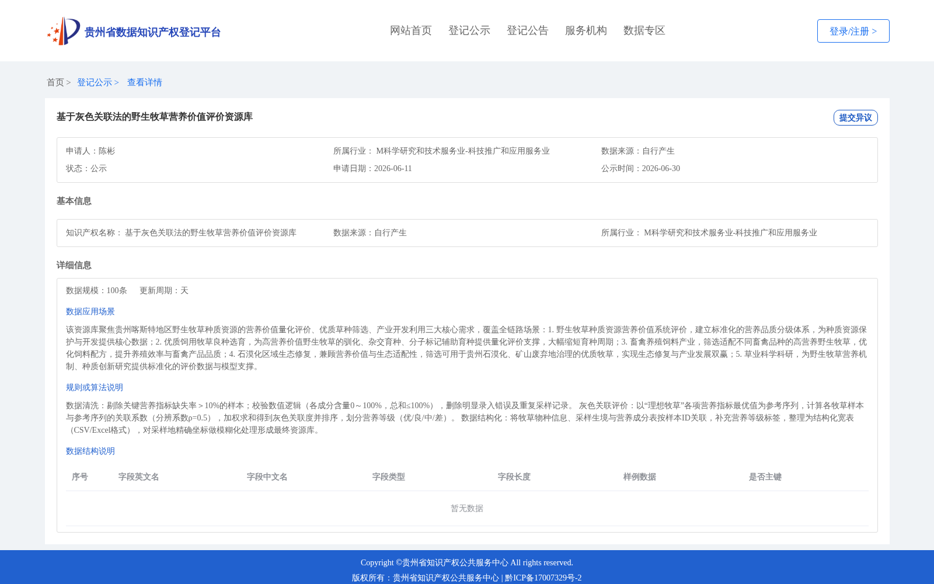Viewport: 934px width, 584px height.
Task: Open 登记公示 navigation item
Action: click(469, 30)
